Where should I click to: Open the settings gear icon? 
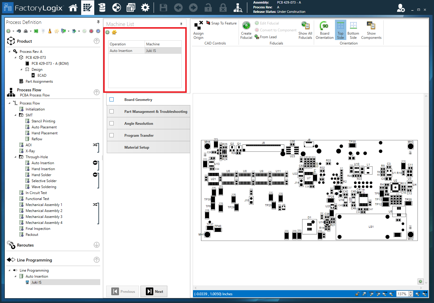(145, 8)
